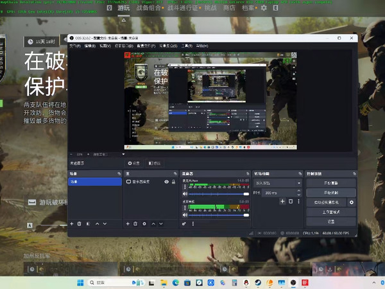
Task: Delete the selected scene using its trash icon
Action: [80, 224]
